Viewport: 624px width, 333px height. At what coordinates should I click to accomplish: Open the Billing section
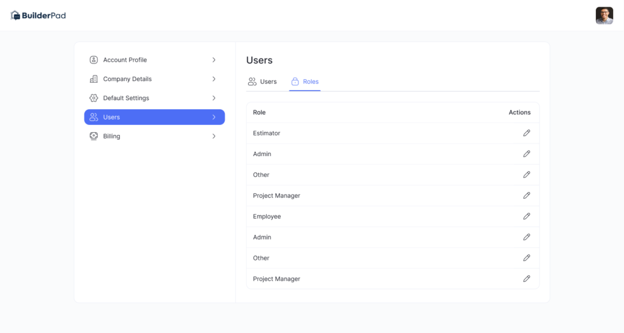click(154, 136)
